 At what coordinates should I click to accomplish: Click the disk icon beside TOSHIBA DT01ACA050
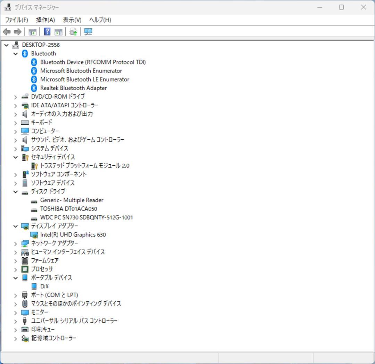click(x=34, y=209)
